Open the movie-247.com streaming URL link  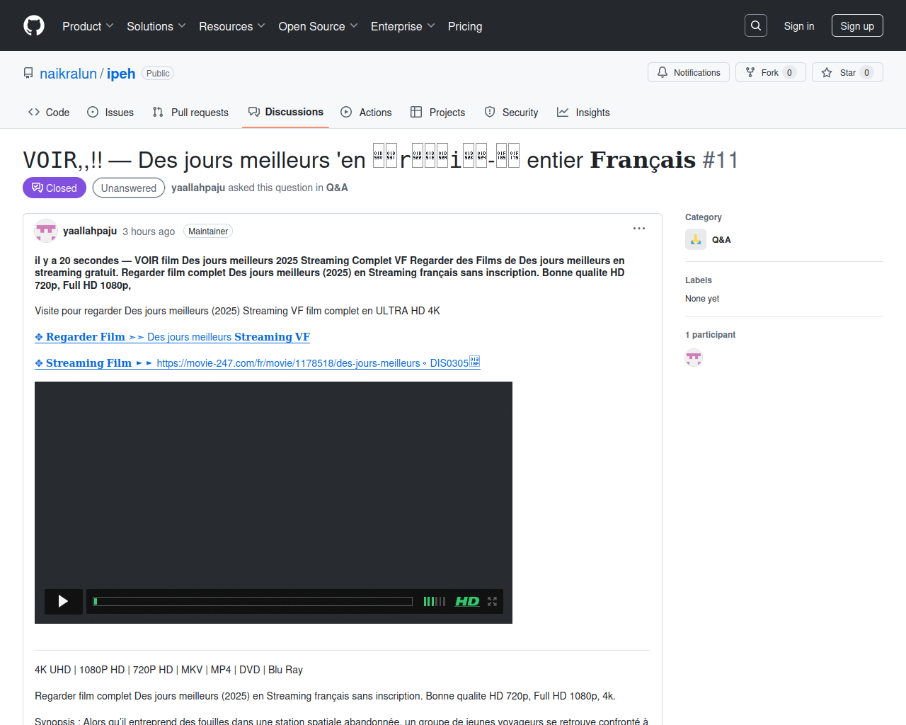258,363
